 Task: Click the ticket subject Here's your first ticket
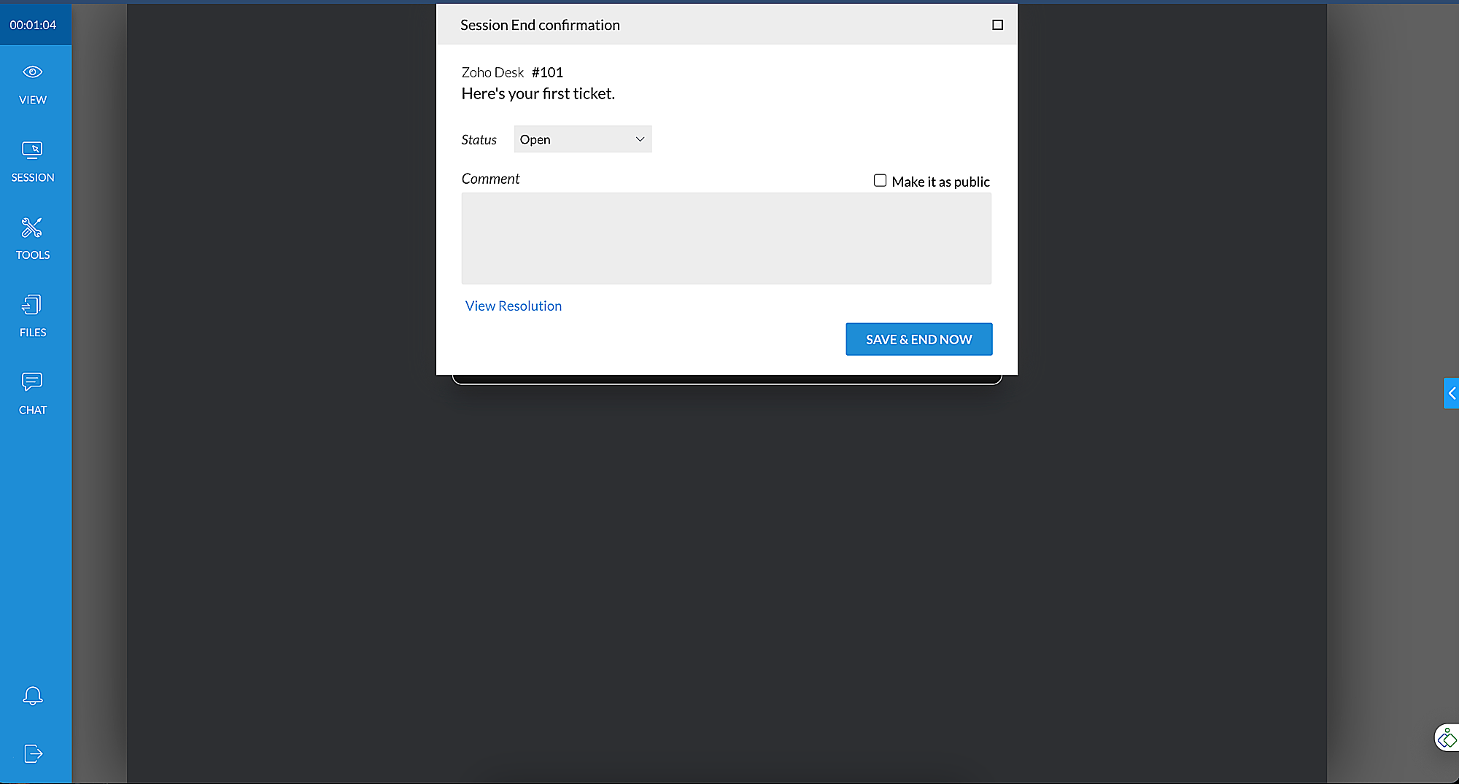[x=538, y=94]
